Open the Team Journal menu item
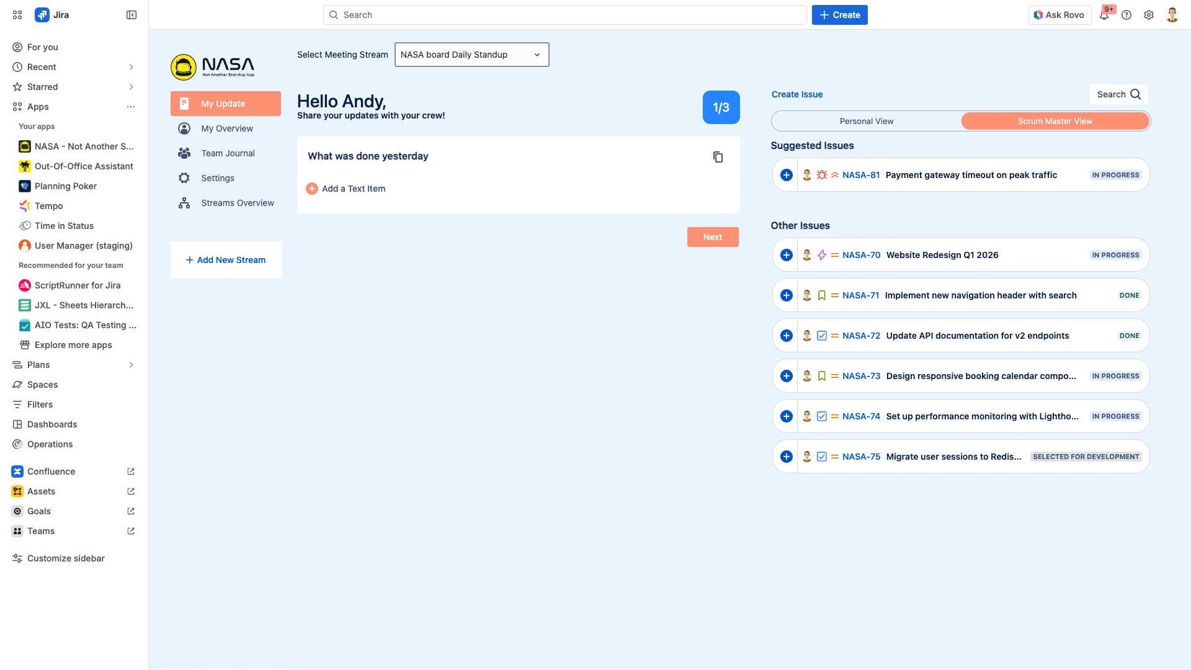1191x670 pixels. 227,153
